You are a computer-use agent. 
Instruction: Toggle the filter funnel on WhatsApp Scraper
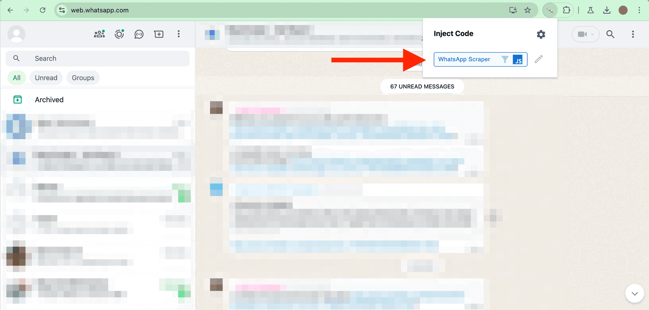click(505, 59)
